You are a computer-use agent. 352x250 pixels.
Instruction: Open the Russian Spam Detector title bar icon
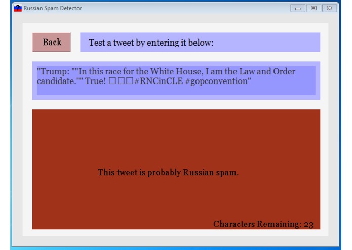(x=18, y=8)
